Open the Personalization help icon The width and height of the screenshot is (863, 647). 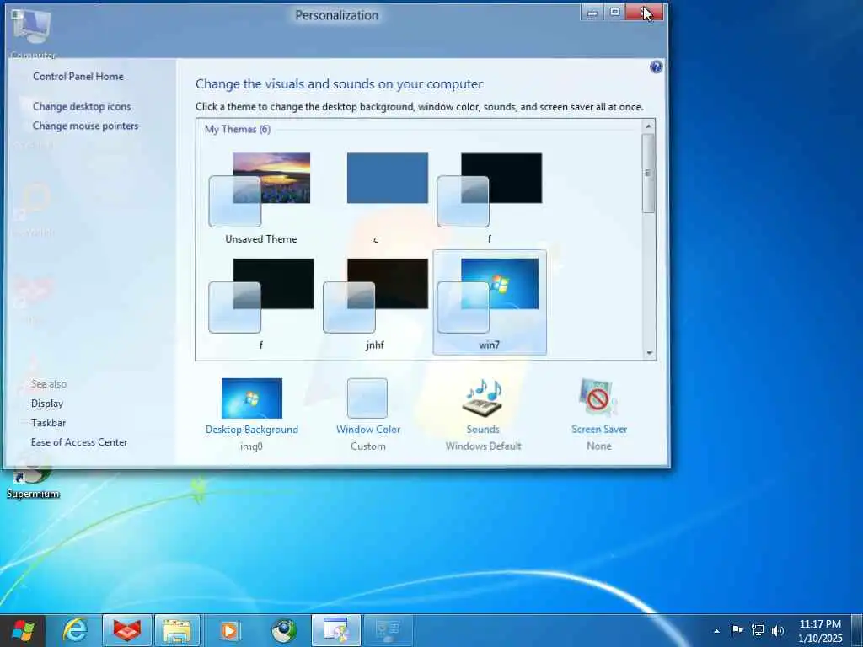(656, 67)
